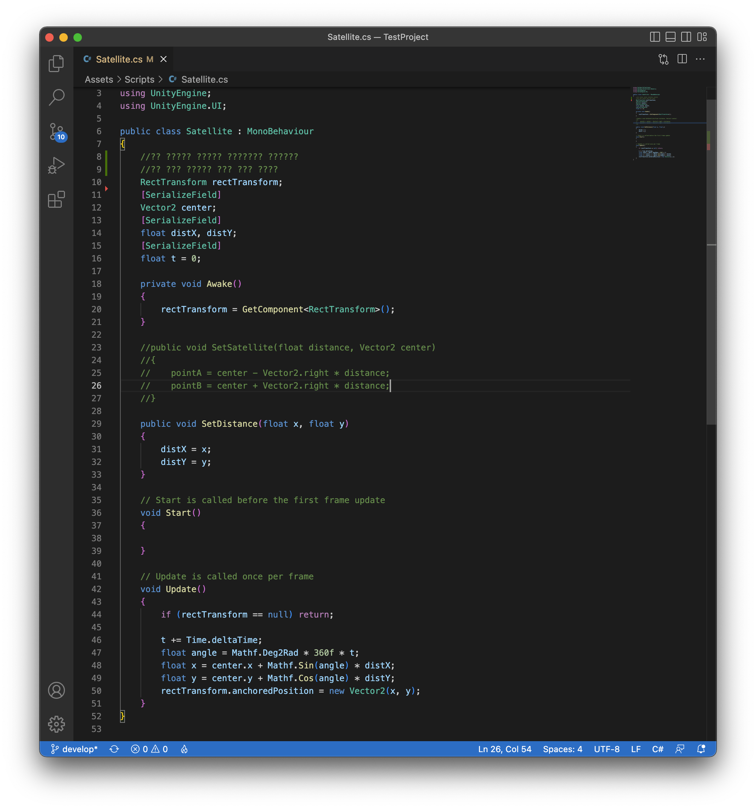Image resolution: width=756 pixels, height=809 pixels.
Task: Click the Open Changes compare icon
Action: [x=663, y=59]
